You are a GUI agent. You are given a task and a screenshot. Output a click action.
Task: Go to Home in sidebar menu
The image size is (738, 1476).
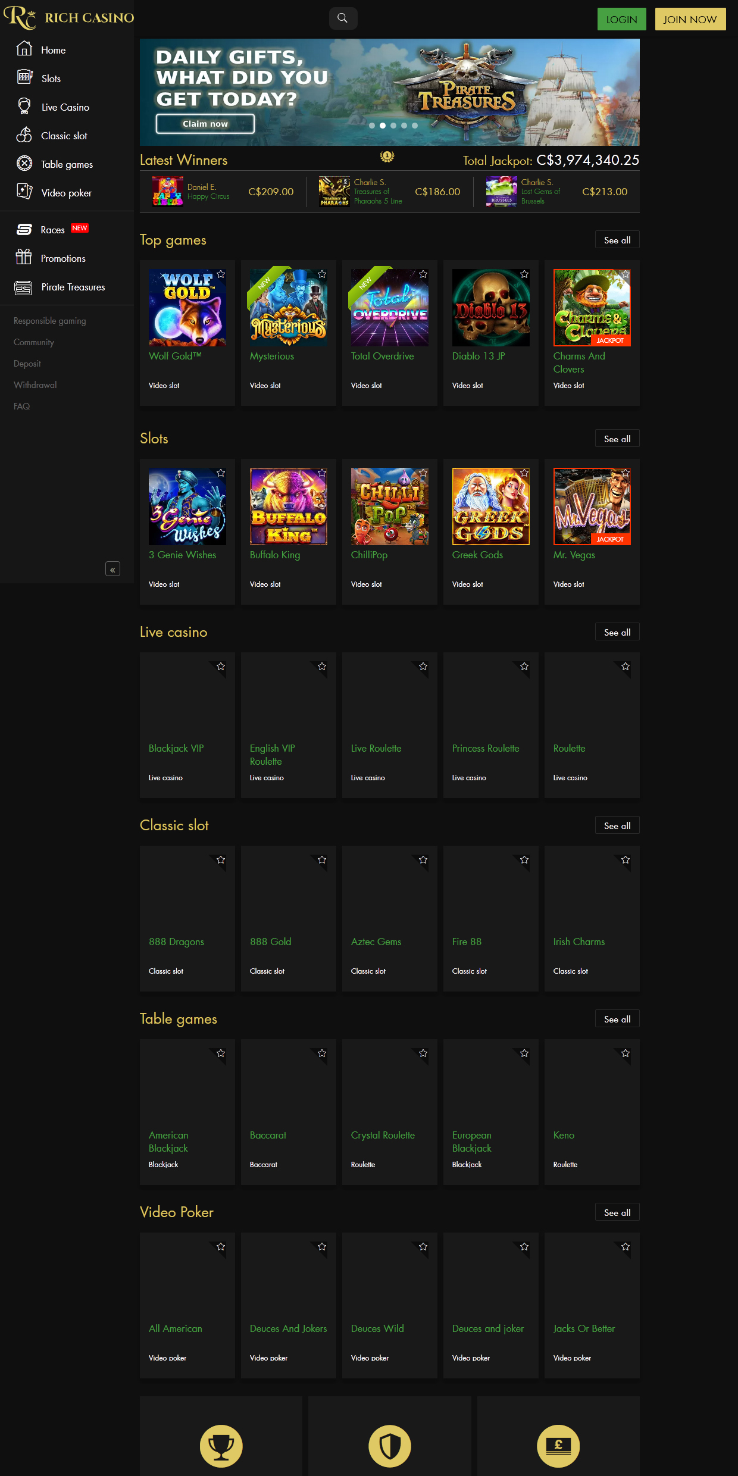(53, 51)
